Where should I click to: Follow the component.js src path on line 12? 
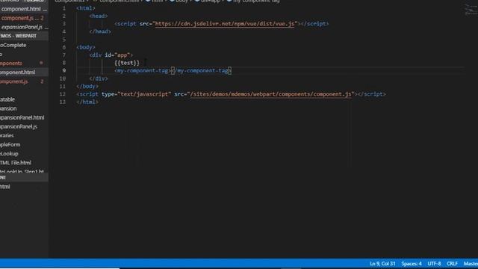pyautogui.click(x=270, y=94)
